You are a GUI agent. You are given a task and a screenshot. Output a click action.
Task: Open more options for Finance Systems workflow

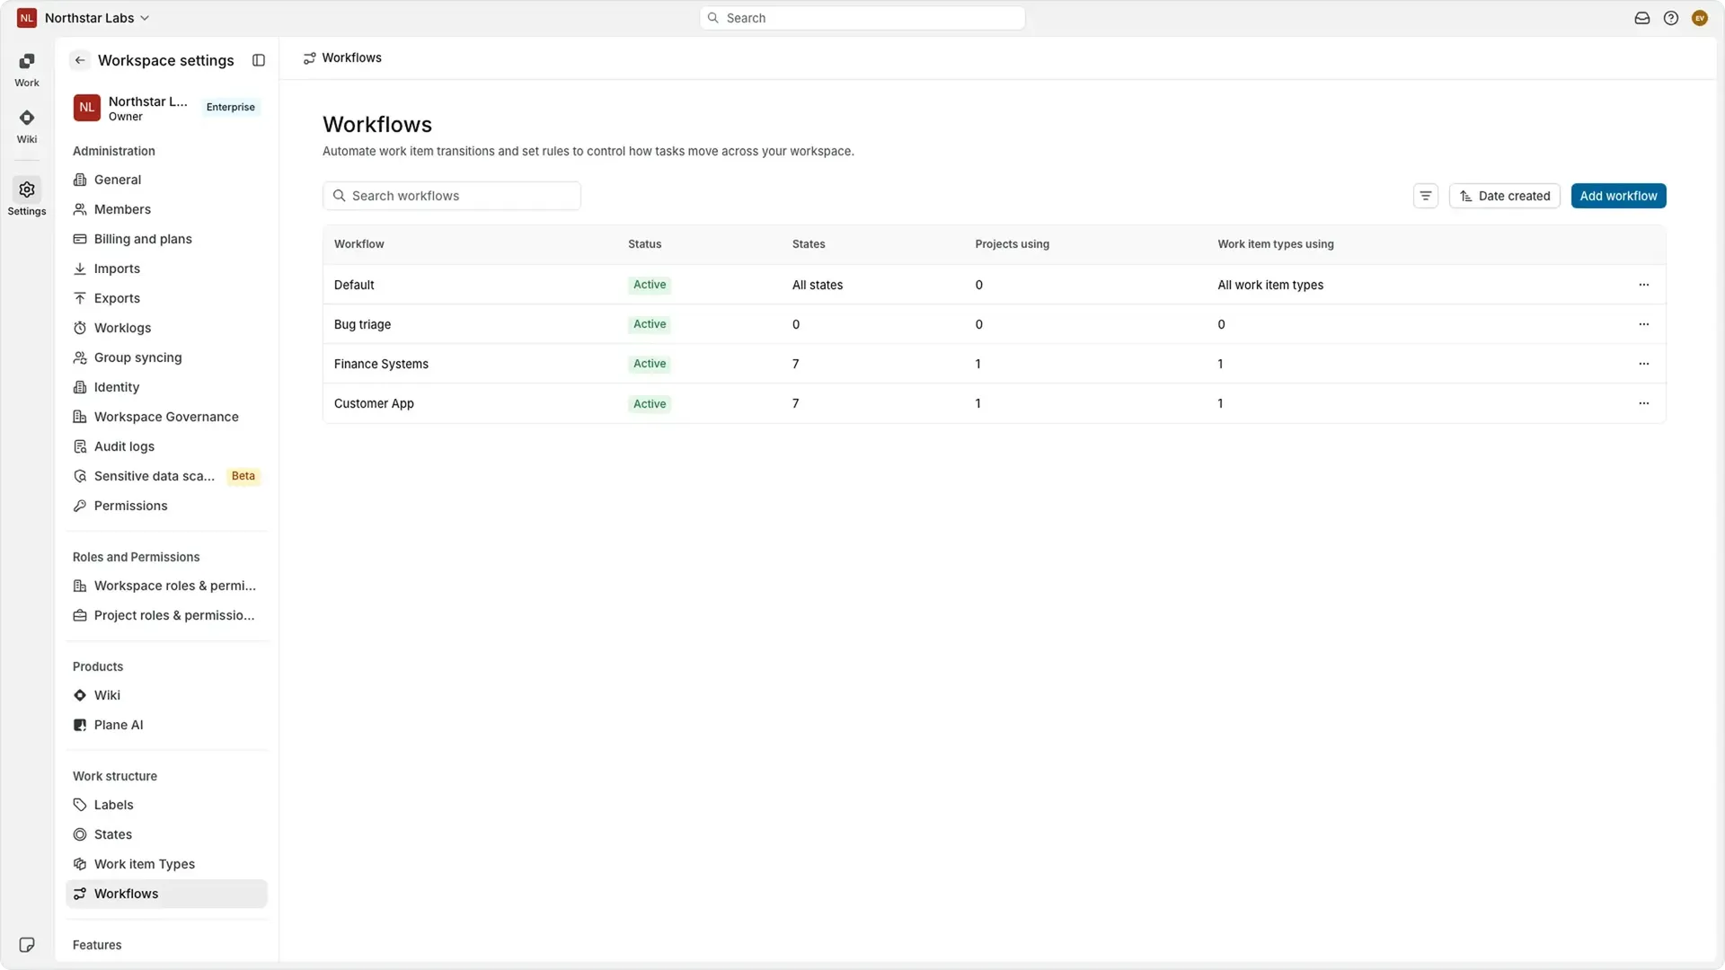point(1644,364)
